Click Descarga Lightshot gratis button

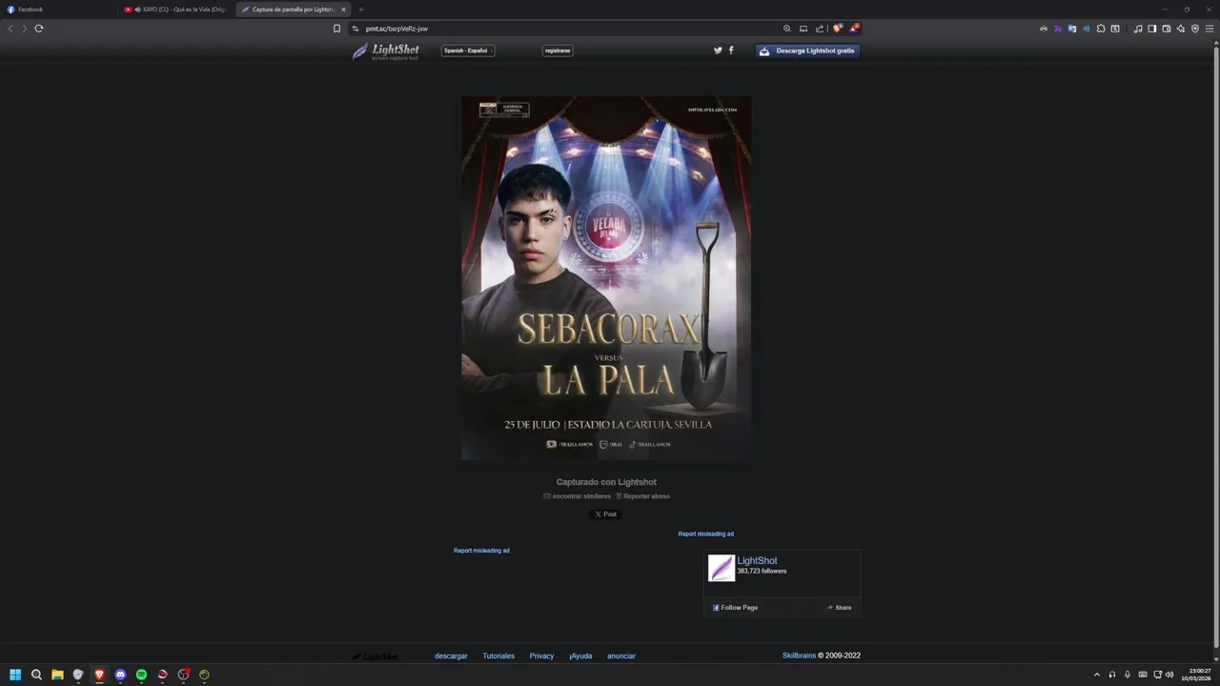point(807,50)
